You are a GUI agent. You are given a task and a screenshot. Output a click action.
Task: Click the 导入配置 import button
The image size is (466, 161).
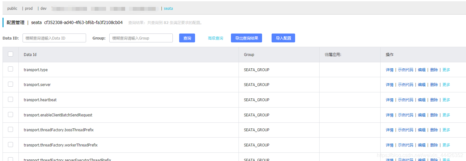click(x=283, y=38)
